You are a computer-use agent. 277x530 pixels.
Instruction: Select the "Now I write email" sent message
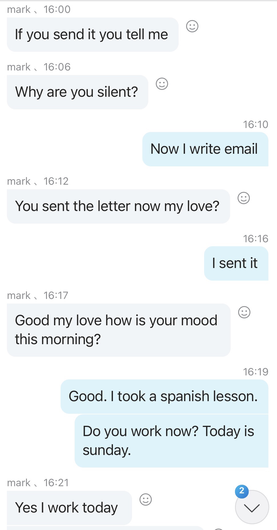point(205,149)
